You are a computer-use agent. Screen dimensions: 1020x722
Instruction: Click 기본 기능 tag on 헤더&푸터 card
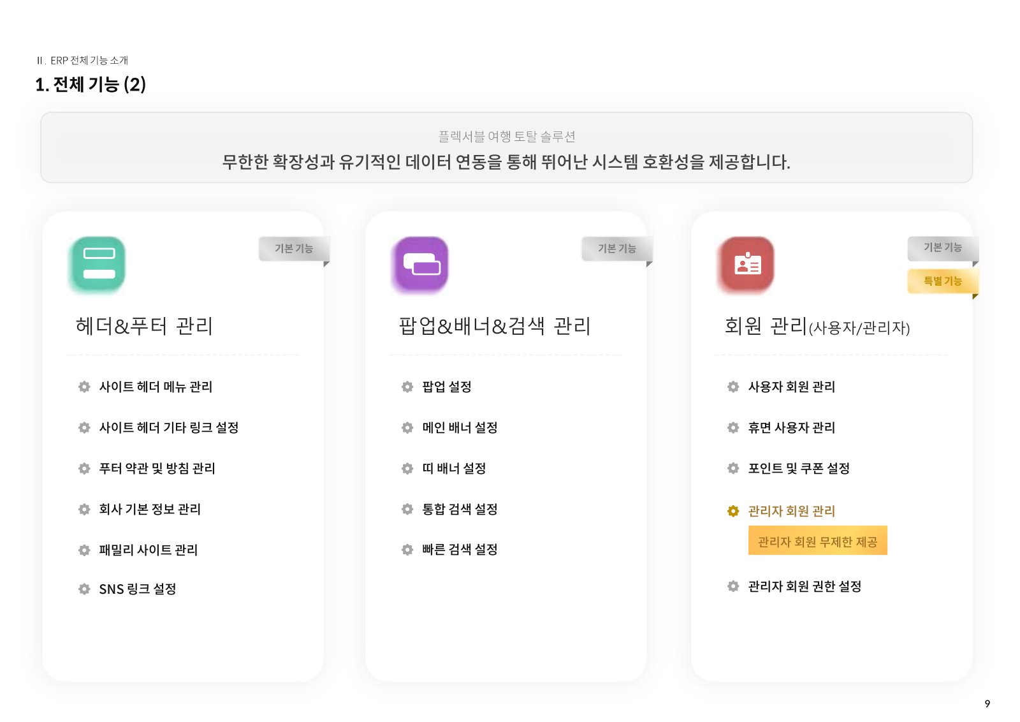point(294,249)
